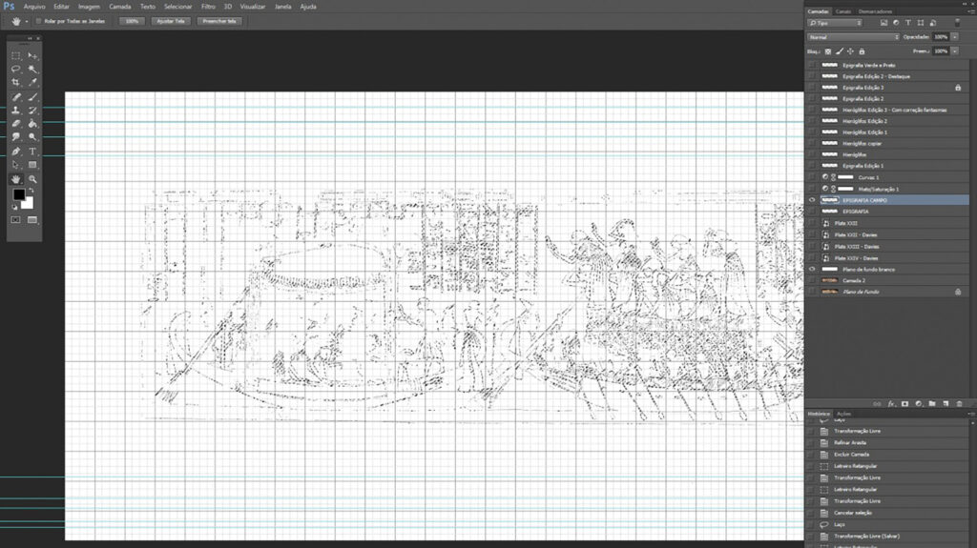Viewport: 977px width, 548px height.
Task: Select the Dodge tool
Action: 32,137
